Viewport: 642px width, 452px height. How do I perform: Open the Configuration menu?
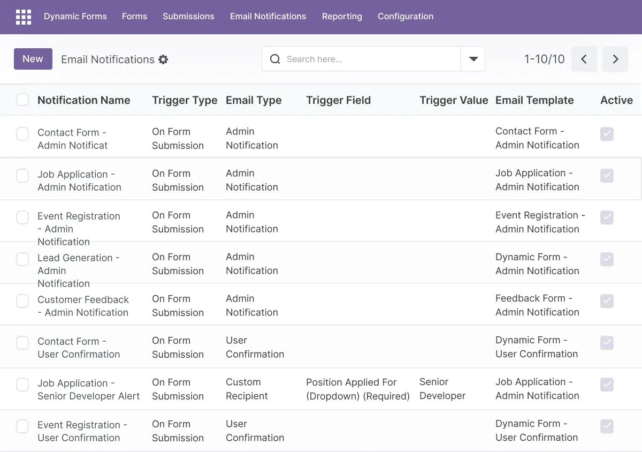[x=406, y=17]
